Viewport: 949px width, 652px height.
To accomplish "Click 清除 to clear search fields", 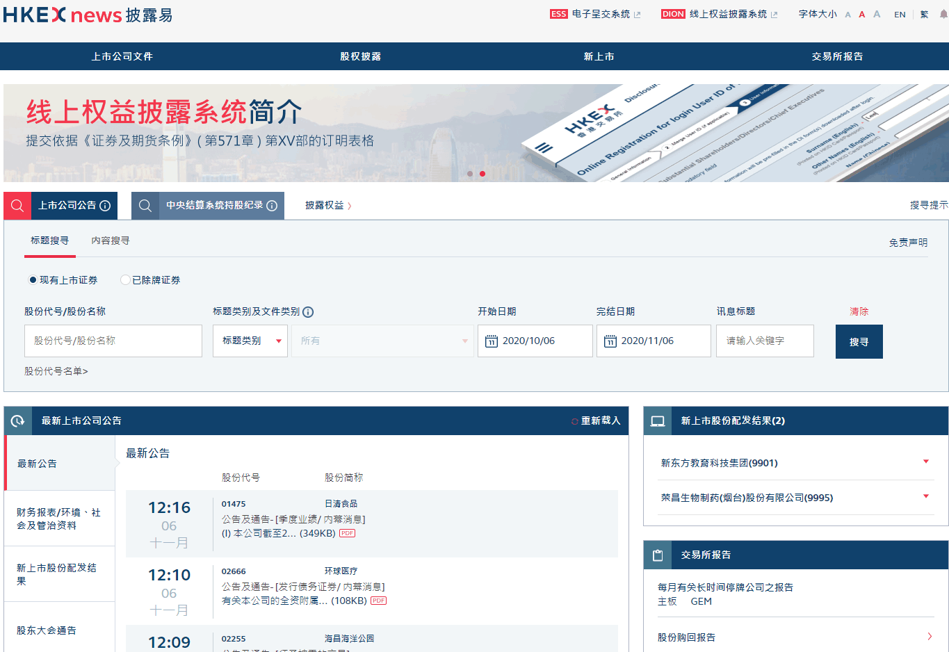I will pos(859,311).
